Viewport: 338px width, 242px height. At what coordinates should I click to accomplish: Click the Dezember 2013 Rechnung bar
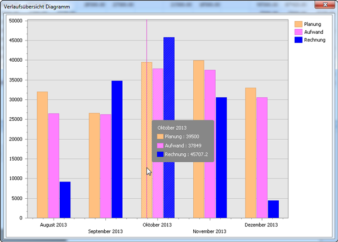[x=273, y=209]
